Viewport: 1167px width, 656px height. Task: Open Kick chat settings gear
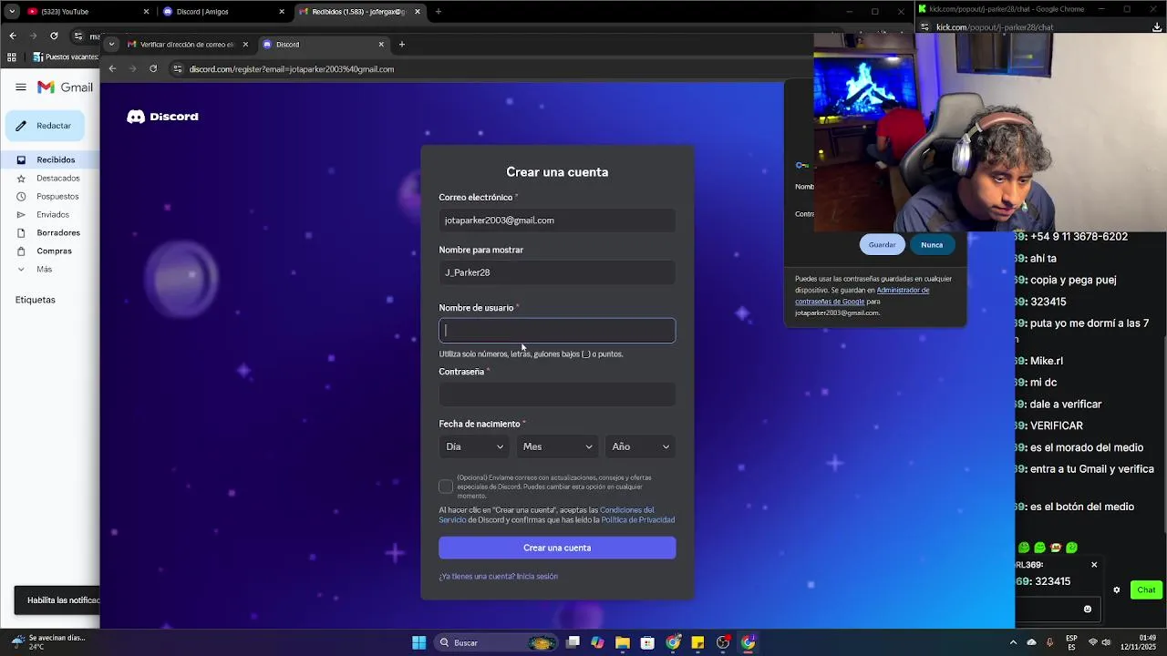coord(1116,589)
